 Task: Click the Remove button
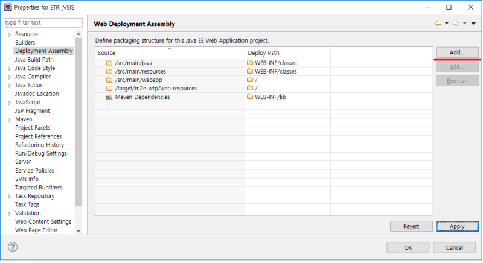457,81
